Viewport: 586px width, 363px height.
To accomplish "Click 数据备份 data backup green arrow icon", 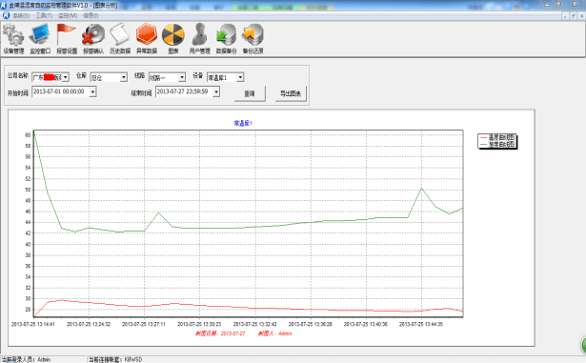I will [226, 39].
